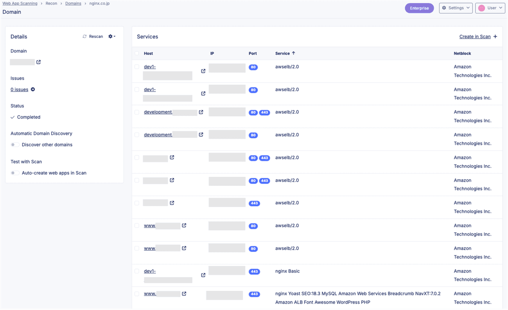The width and height of the screenshot is (508, 310).
Task: Enable the Auto-create web apps in Scan toggle
Action: [15, 173]
